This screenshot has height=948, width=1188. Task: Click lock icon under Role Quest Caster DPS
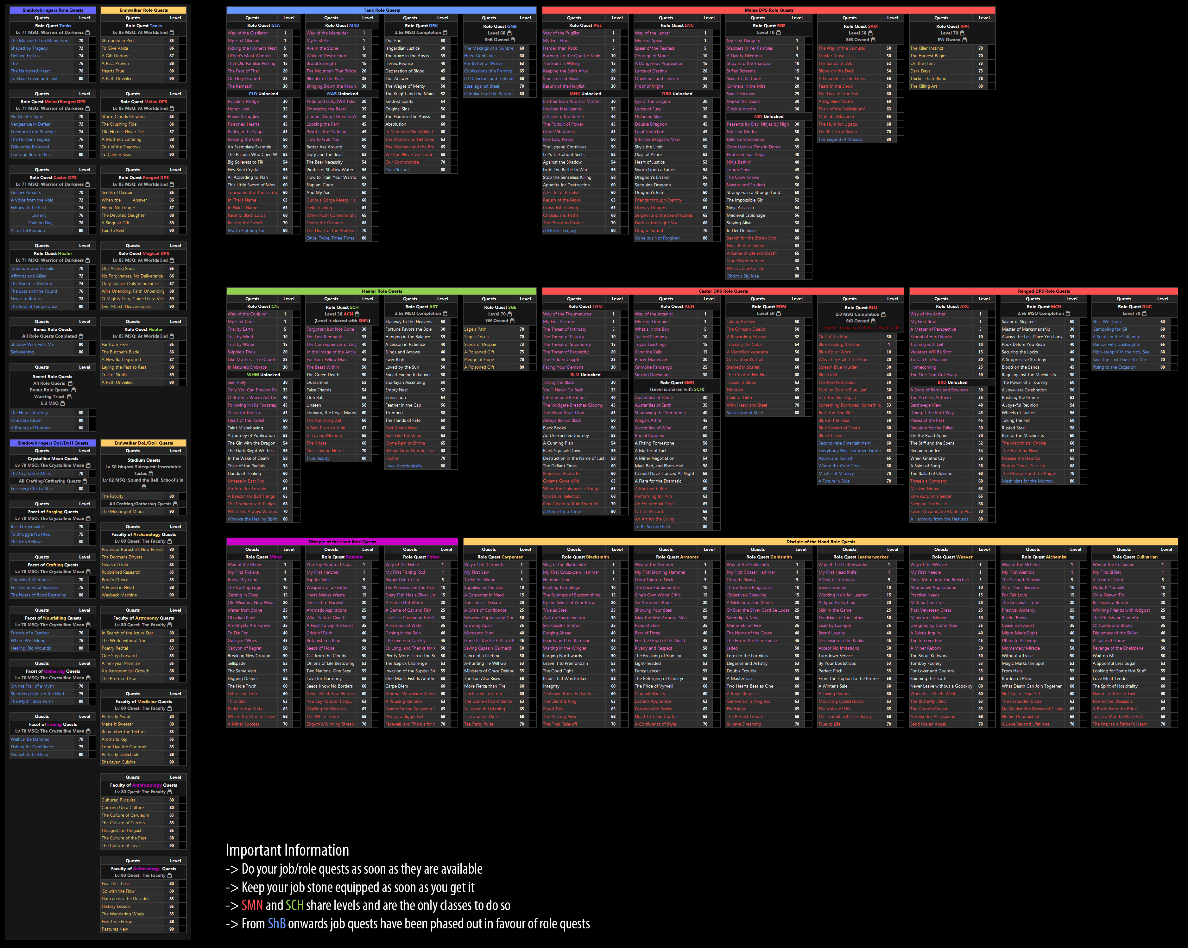pos(88,184)
